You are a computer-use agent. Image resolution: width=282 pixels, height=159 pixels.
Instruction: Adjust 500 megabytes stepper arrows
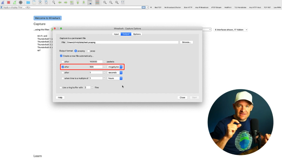pos(104,67)
